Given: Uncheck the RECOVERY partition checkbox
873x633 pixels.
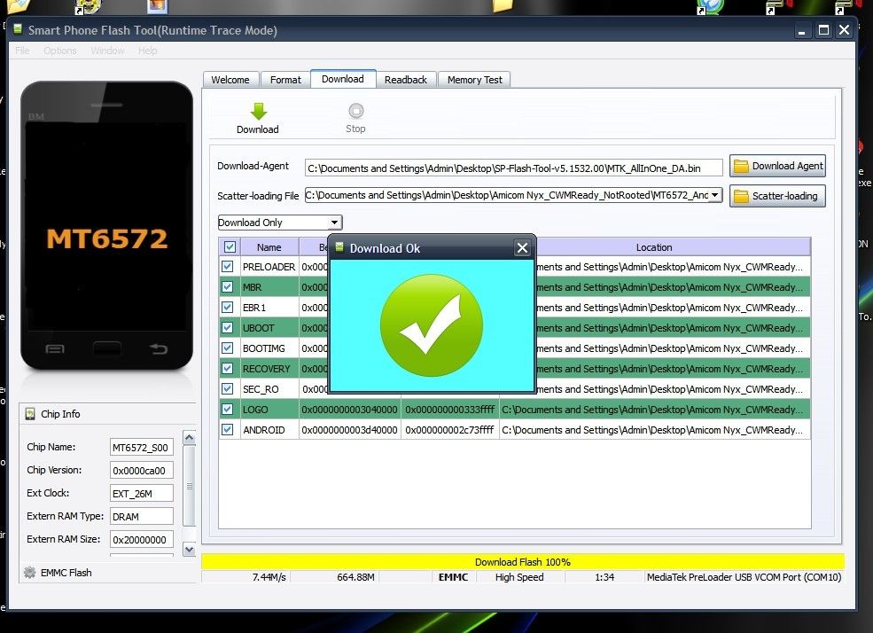Looking at the screenshot, I should [x=228, y=369].
